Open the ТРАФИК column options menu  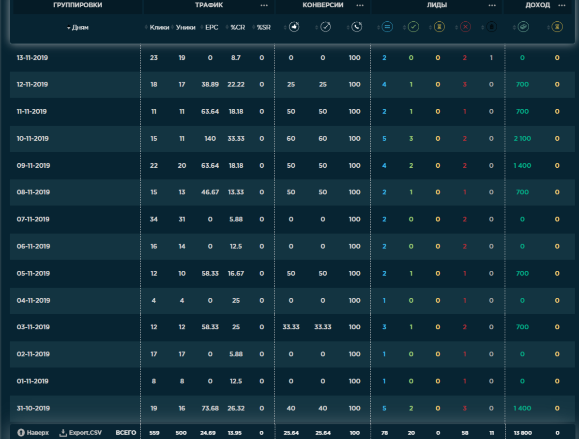coord(264,5)
